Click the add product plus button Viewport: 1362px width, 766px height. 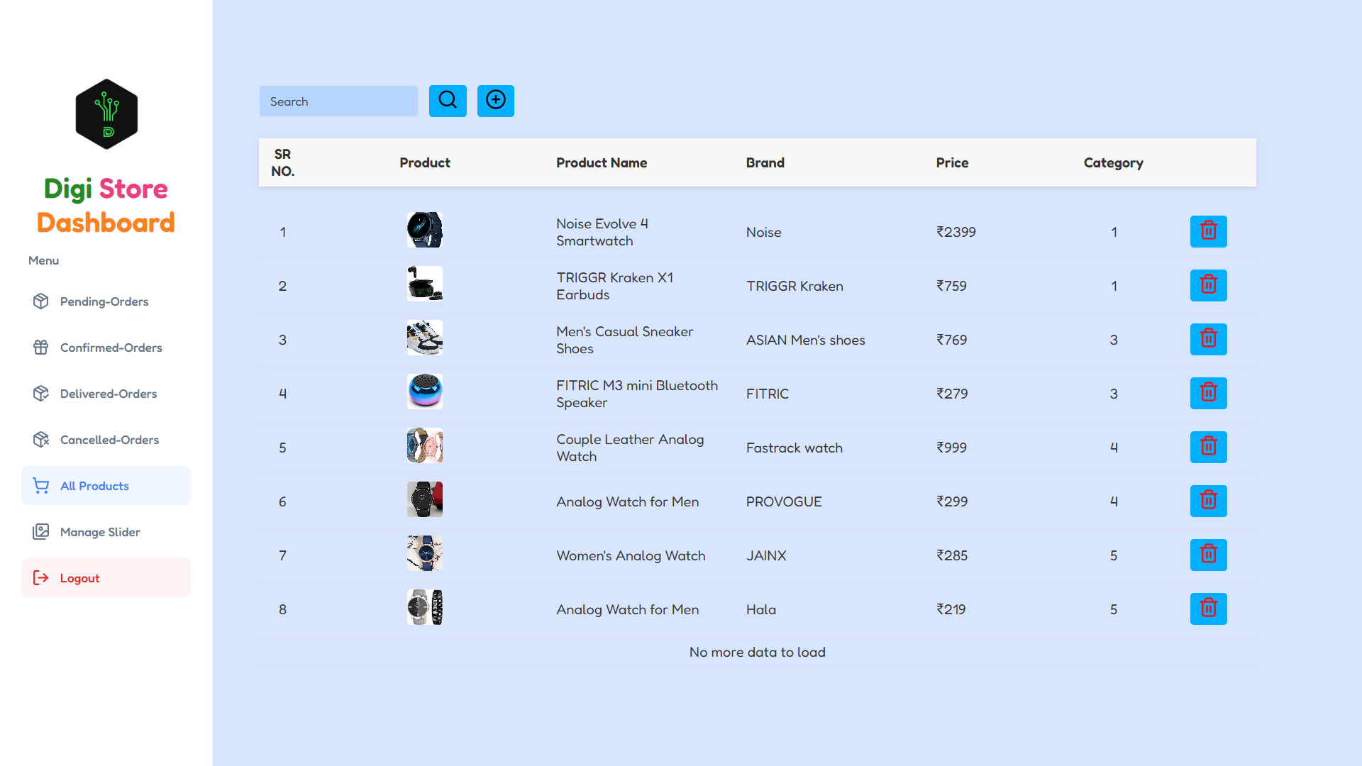[496, 101]
